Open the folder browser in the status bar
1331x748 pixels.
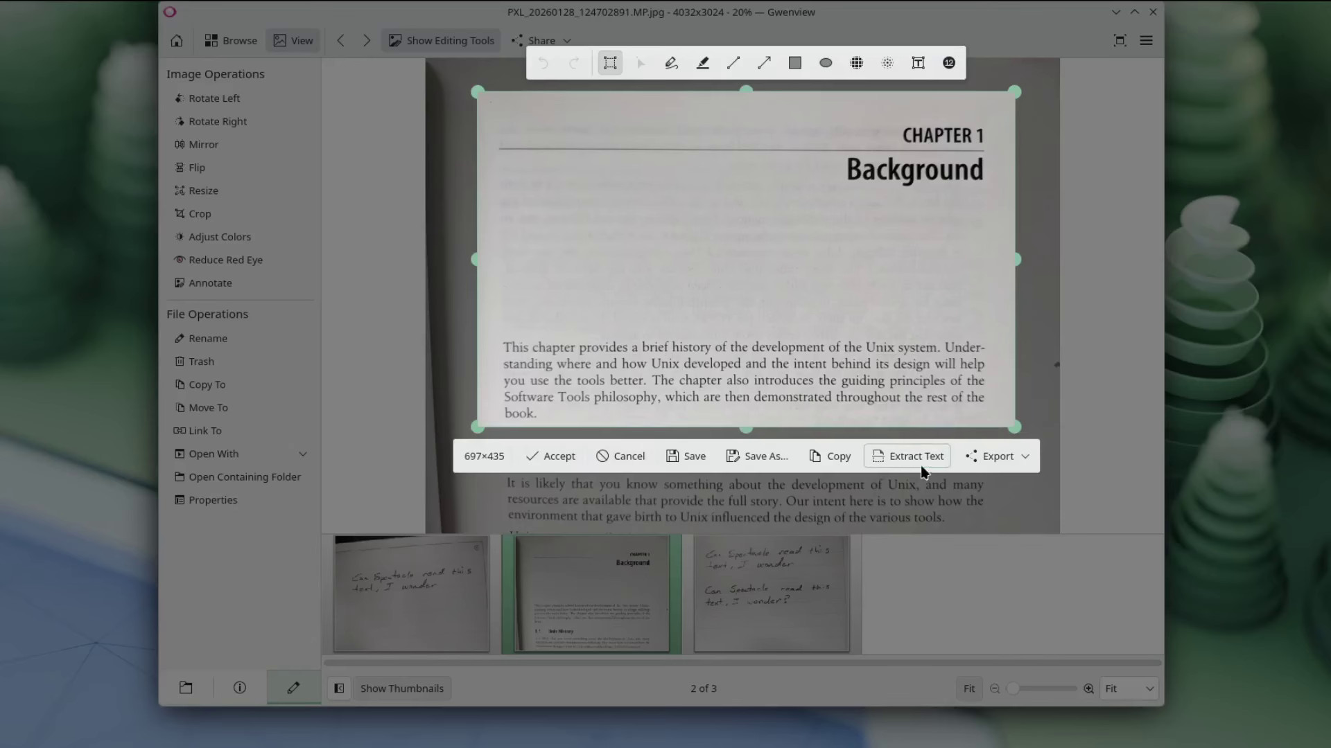click(x=185, y=688)
